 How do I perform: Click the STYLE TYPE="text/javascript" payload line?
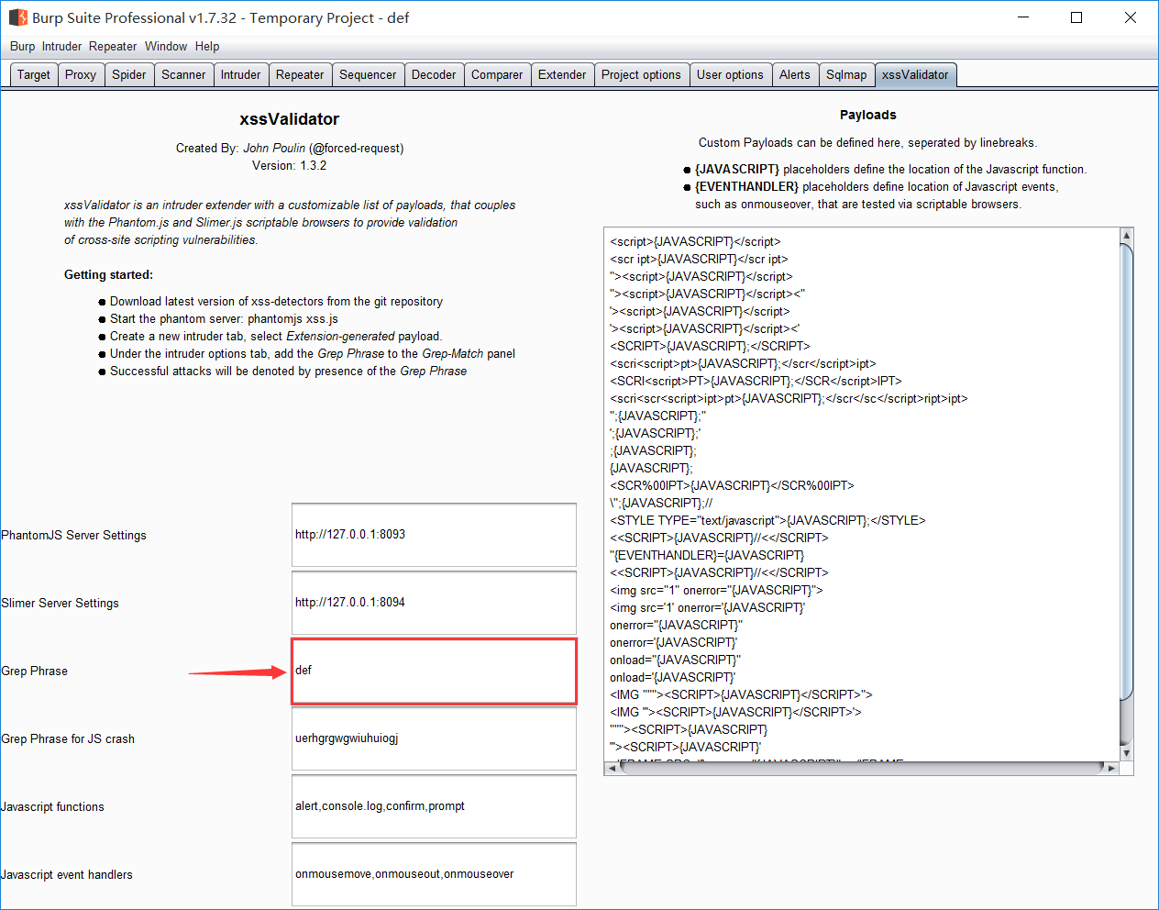click(x=767, y=520)
